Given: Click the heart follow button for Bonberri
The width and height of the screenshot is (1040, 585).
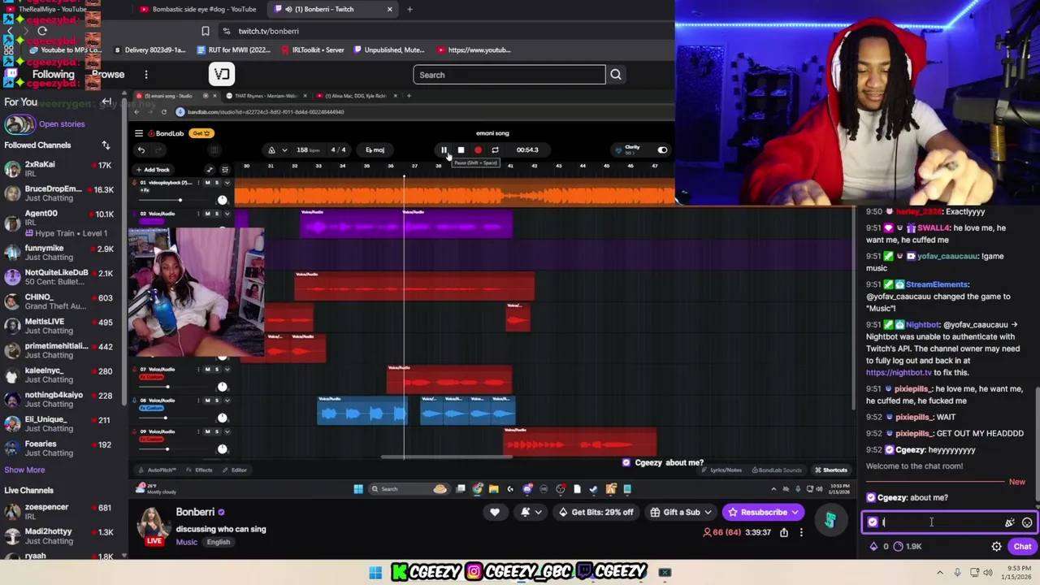Looking at the screenshot, I should pos(494,512).
